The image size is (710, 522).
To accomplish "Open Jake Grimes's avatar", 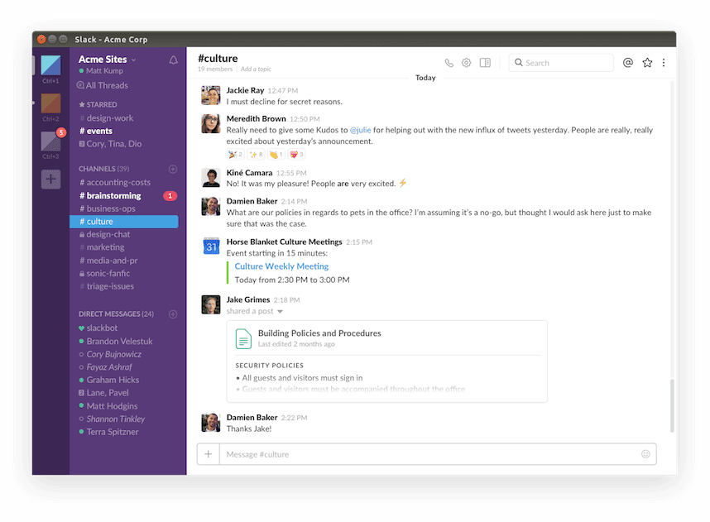I will (210, 304).
